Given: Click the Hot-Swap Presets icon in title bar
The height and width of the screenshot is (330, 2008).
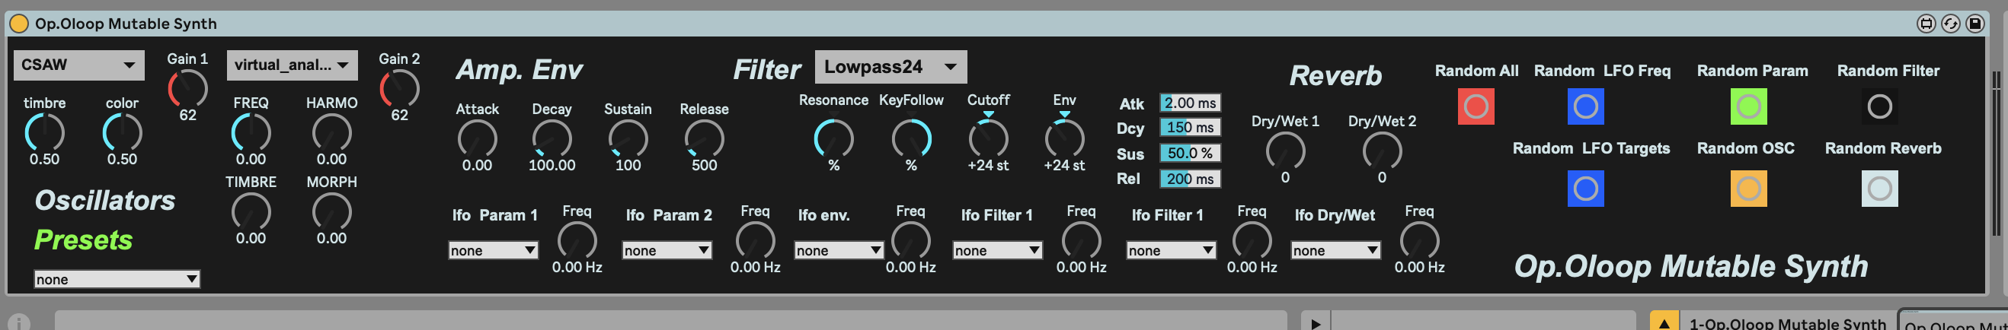Looking at the screenshot, I should coord(1950,24).
